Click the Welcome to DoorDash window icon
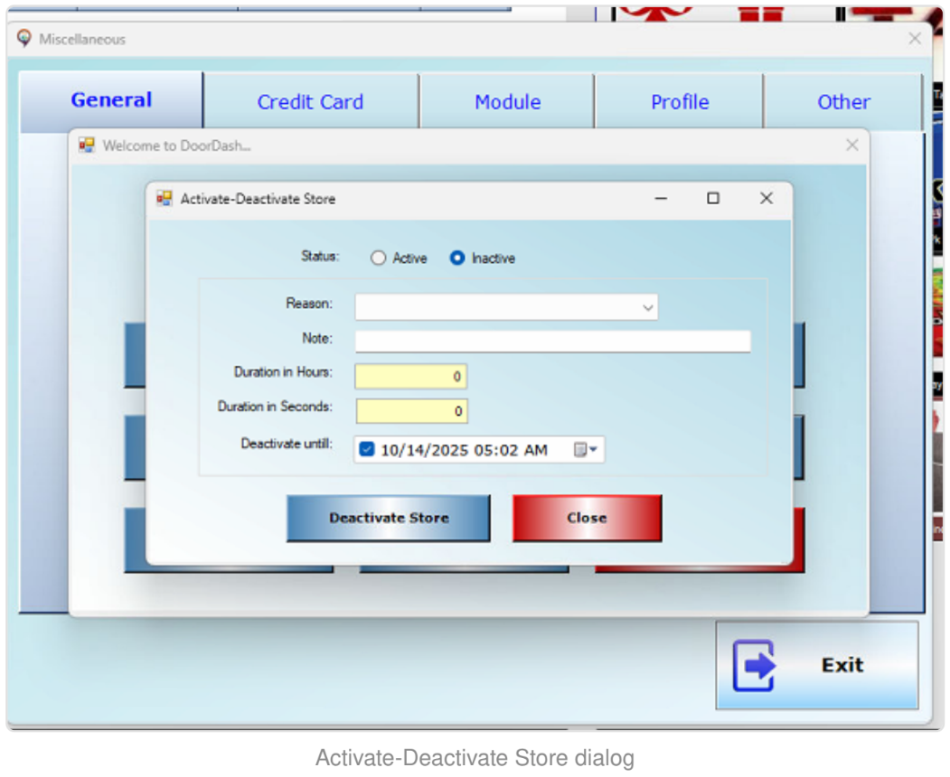 tap(87, 145)
